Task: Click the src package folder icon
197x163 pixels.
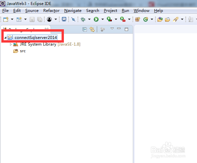Action: pyautogui.click(x=16, y=51)
